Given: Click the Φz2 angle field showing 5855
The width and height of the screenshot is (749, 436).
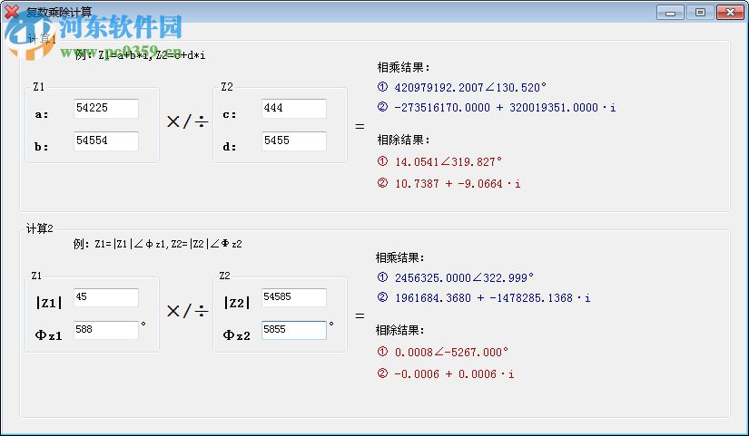Looking at the screenshot, I should (294, 330).
